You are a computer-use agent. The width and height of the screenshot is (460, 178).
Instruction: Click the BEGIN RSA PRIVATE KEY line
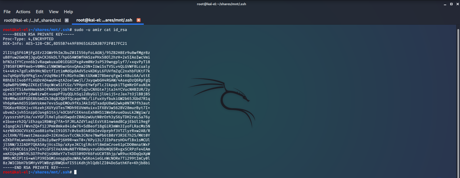click(39, 34)
